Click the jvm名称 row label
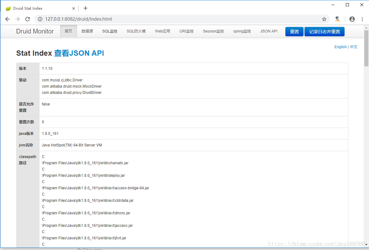The height and width of the screenshot is (250, 369). (x=26, y=145)
